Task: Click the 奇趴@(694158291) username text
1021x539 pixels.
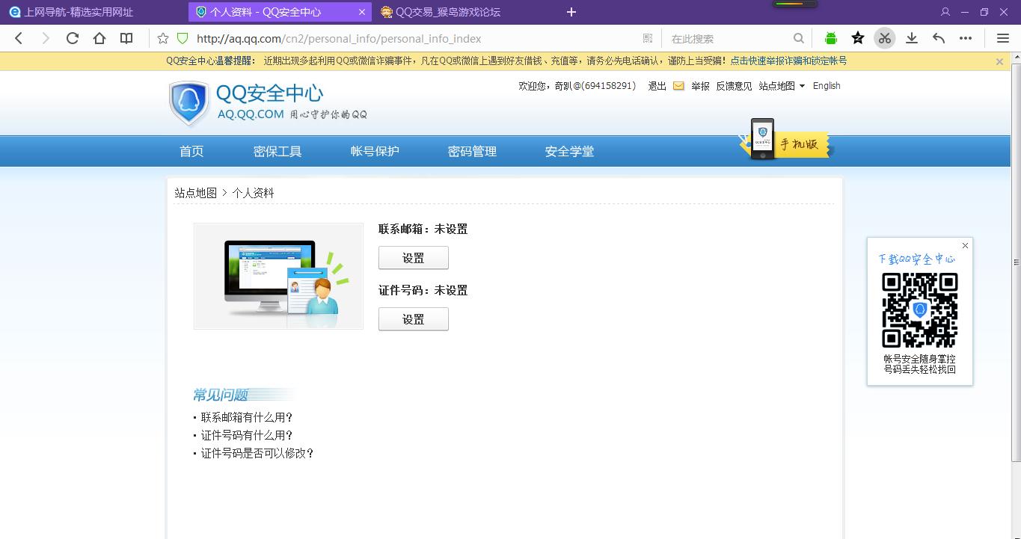Action: tap(595, 86)
